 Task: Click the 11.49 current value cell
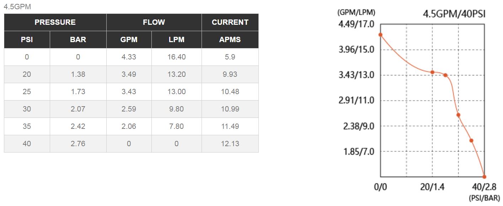[x=230, y=126]
